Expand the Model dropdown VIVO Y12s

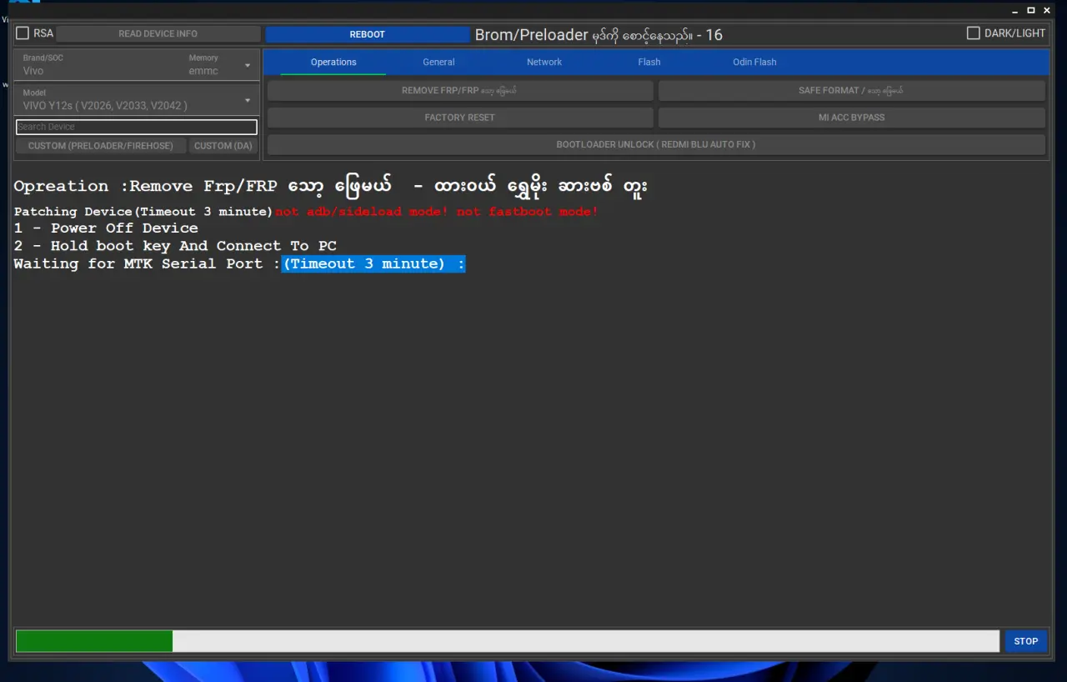click(136, 100)
